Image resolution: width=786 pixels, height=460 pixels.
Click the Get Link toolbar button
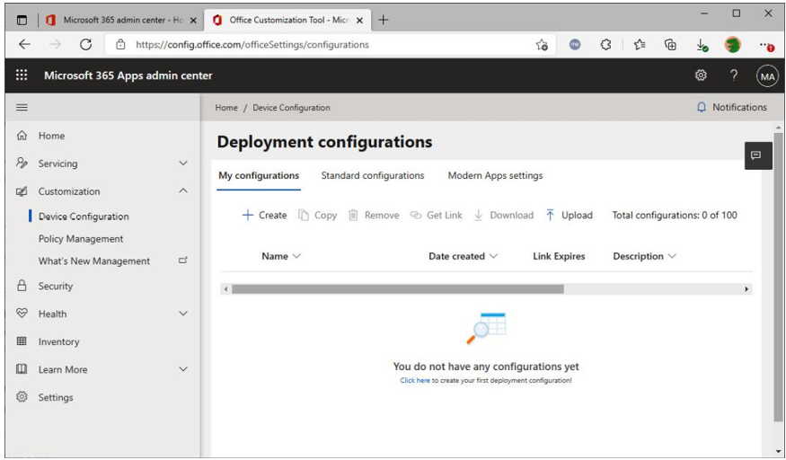coord(436,216)
